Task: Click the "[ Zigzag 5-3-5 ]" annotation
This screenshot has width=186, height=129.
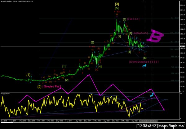Action: coord(140,33)
